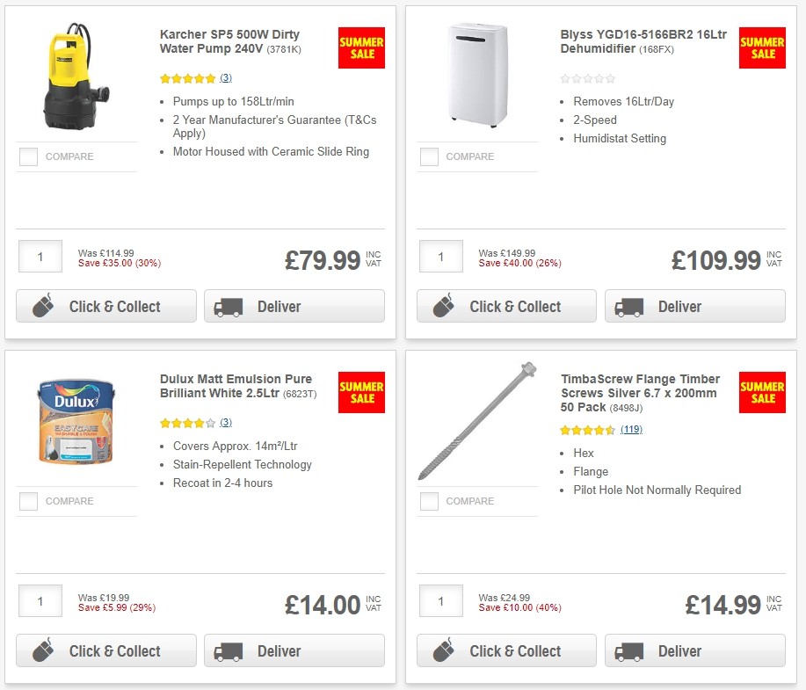This screenshot has width=806, height=690.
Task: Click Summer Sale badge on Blyss dehumidifier
Action: (762, 47)
